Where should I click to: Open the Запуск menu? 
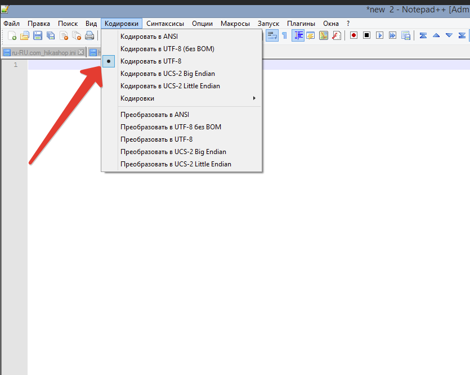268,24
